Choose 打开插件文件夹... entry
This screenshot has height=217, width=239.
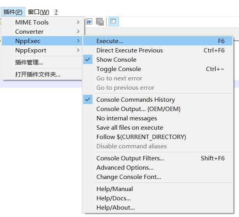42,74
